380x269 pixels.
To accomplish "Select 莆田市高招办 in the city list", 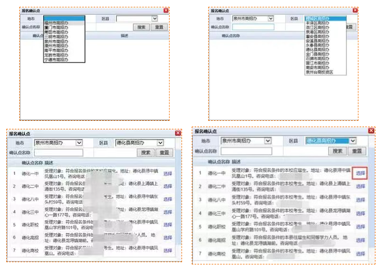I will pyautogui.click(x=55, y=32).
